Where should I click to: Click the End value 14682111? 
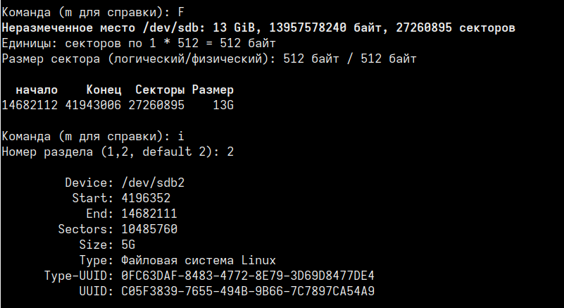click(149, 214)
